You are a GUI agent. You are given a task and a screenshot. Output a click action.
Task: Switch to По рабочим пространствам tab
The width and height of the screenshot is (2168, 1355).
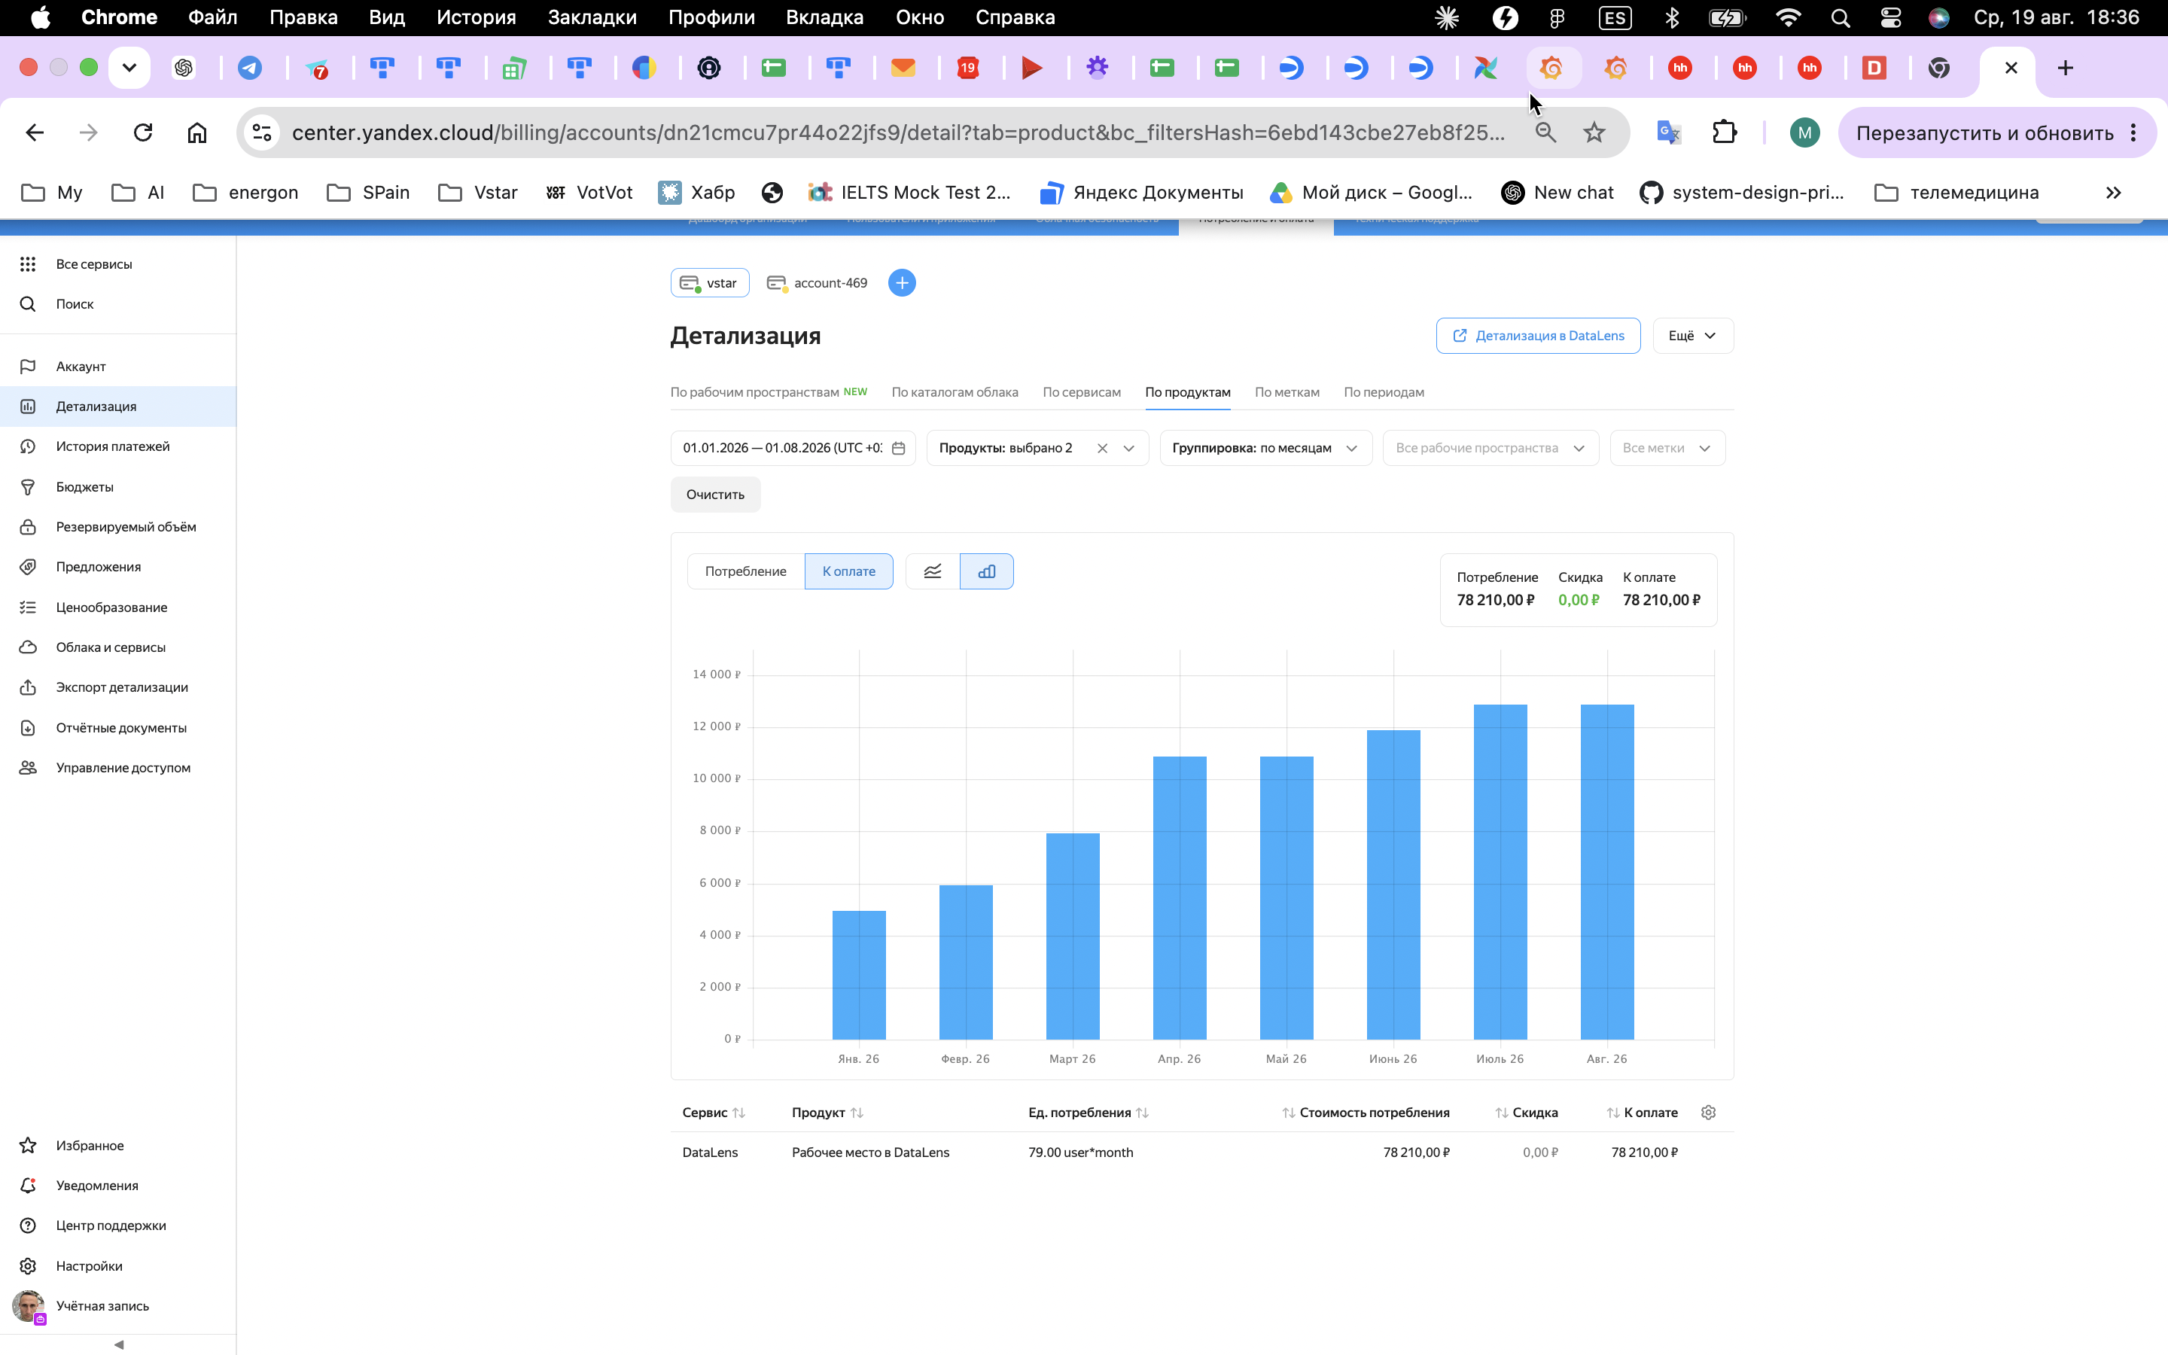pyautogui.click(x=769, y=392)
